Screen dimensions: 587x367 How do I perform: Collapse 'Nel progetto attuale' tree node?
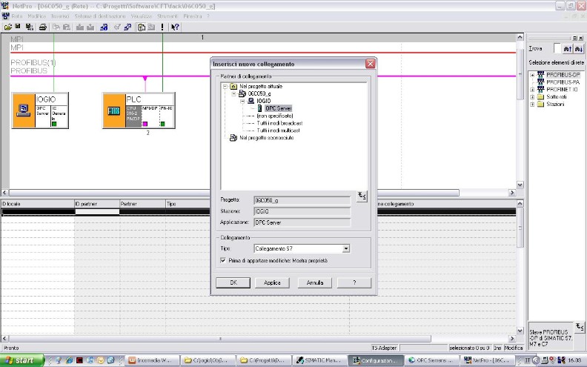tap(225, 87)
